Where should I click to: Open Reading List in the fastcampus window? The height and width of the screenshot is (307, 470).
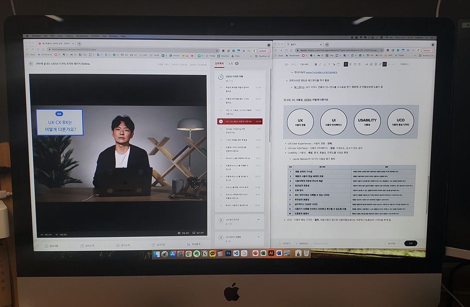(262, 56)
